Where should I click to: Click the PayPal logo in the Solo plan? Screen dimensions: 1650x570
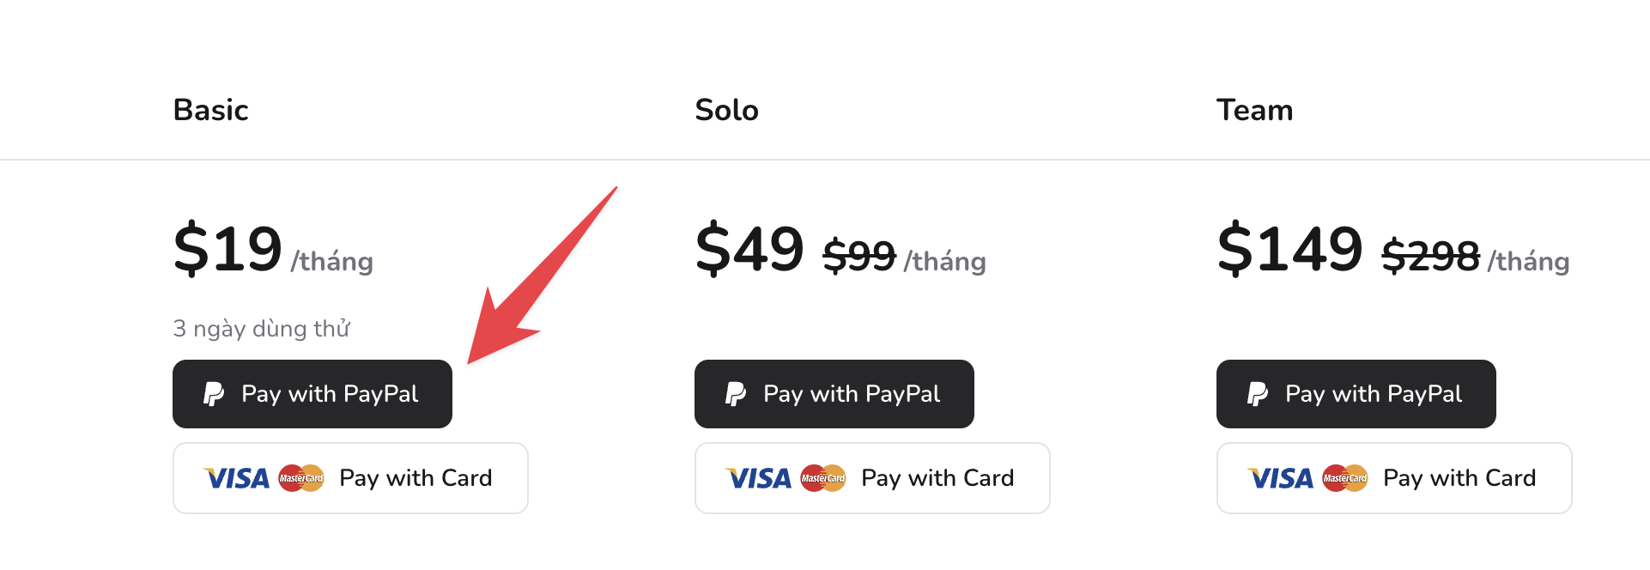point(736,394)
